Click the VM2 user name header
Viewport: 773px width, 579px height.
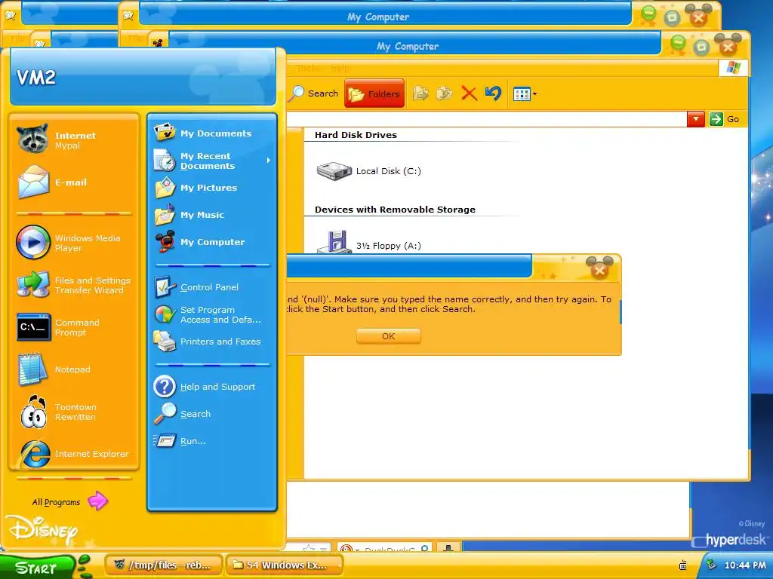(x=36, y=78)
